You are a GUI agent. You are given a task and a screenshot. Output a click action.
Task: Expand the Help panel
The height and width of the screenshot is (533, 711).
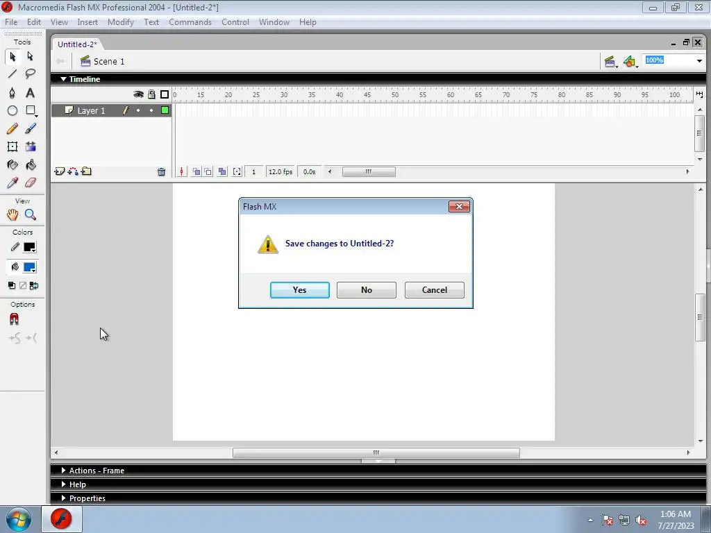coord(63,484)
